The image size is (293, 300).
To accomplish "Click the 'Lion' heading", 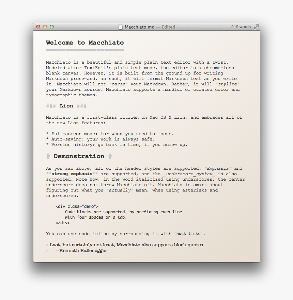I will (66, 106).
